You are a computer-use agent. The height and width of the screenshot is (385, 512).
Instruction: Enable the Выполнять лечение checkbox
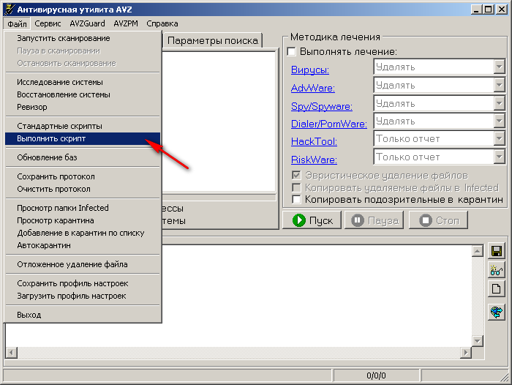[x=292, y=52]
